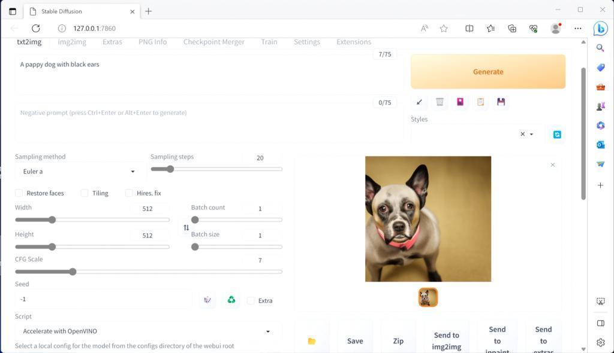This screenshot has height=353, width=614.
Task: Swap width and height values
Action: coord(186,228)
